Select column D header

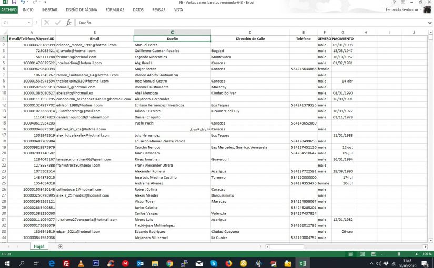[250, 33]
